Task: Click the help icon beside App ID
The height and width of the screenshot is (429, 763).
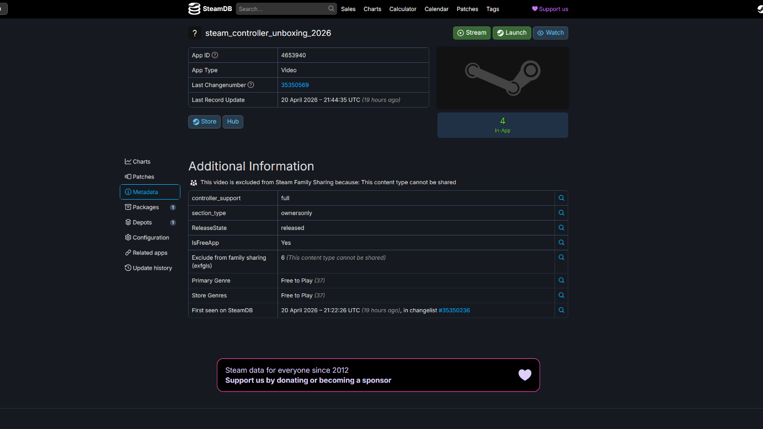Action: pyautogui.click(x=215, y=55)
